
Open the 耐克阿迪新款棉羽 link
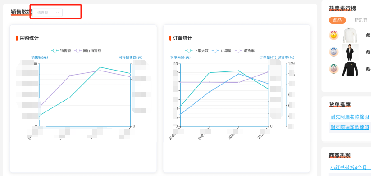350,128
